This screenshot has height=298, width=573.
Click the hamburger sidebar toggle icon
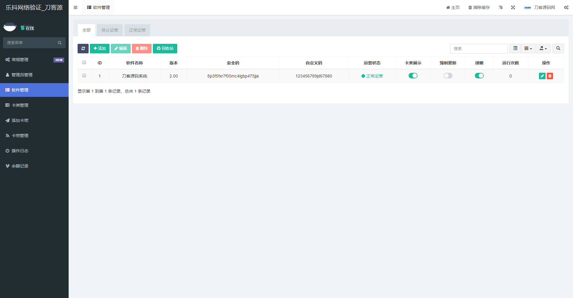(76, 7)
